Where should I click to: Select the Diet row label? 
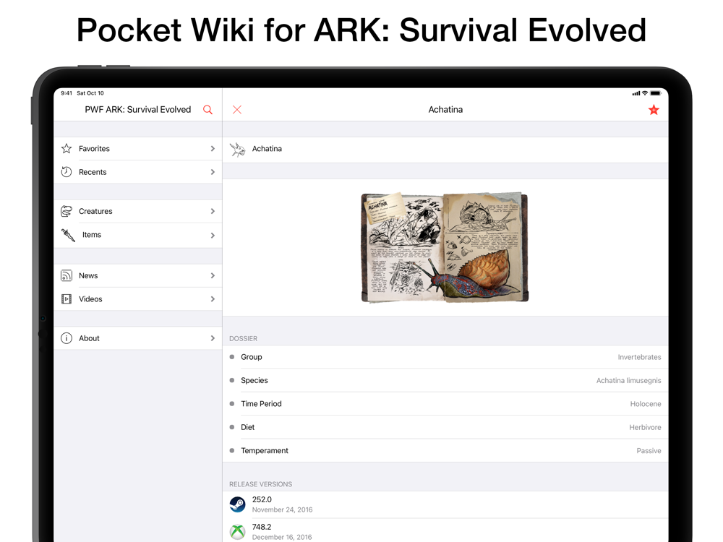coord(247,427)
